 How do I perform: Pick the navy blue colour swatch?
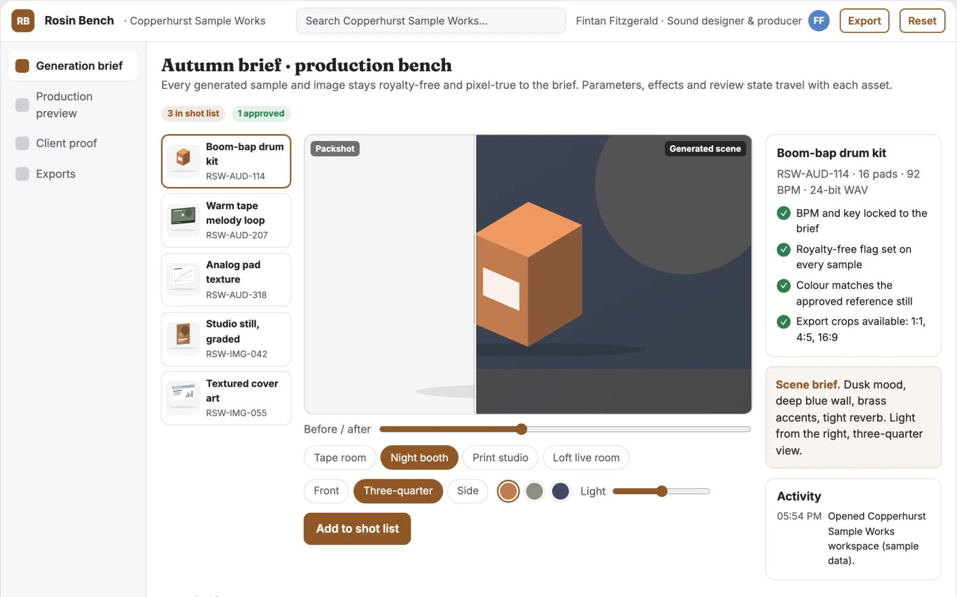(560, 491)
